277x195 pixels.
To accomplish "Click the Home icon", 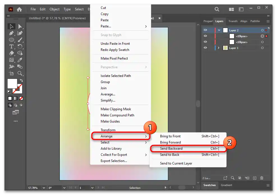I will [x=19, y=9].
